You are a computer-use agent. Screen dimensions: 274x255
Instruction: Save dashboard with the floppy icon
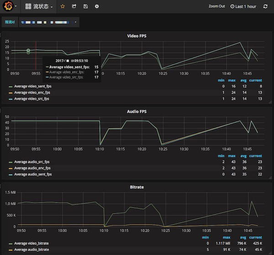coord(85,6)
